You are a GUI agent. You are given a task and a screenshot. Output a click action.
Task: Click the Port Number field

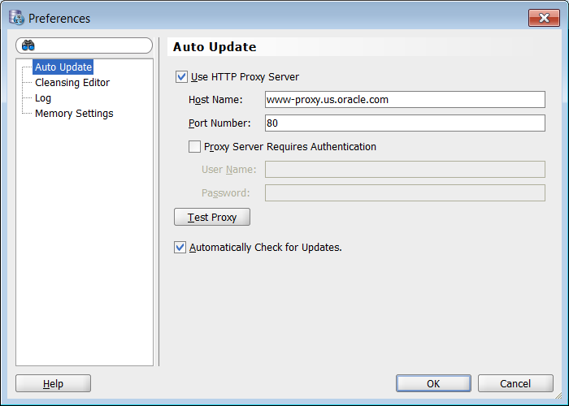tap(405, 123)
